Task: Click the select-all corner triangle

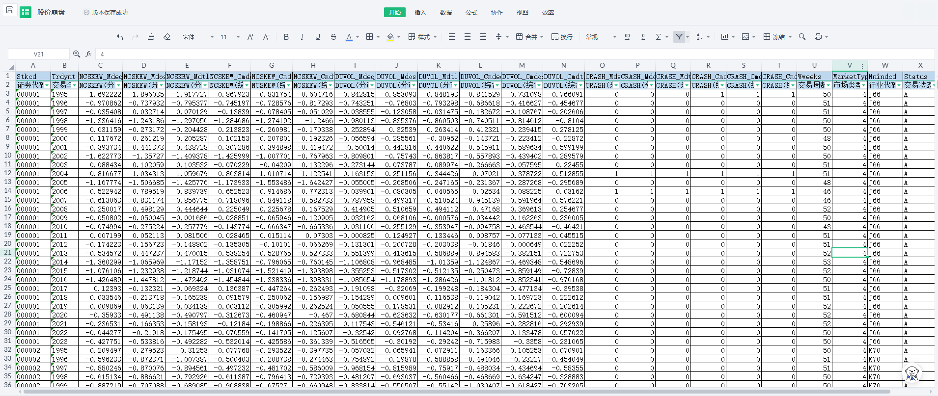Action: 11,67
